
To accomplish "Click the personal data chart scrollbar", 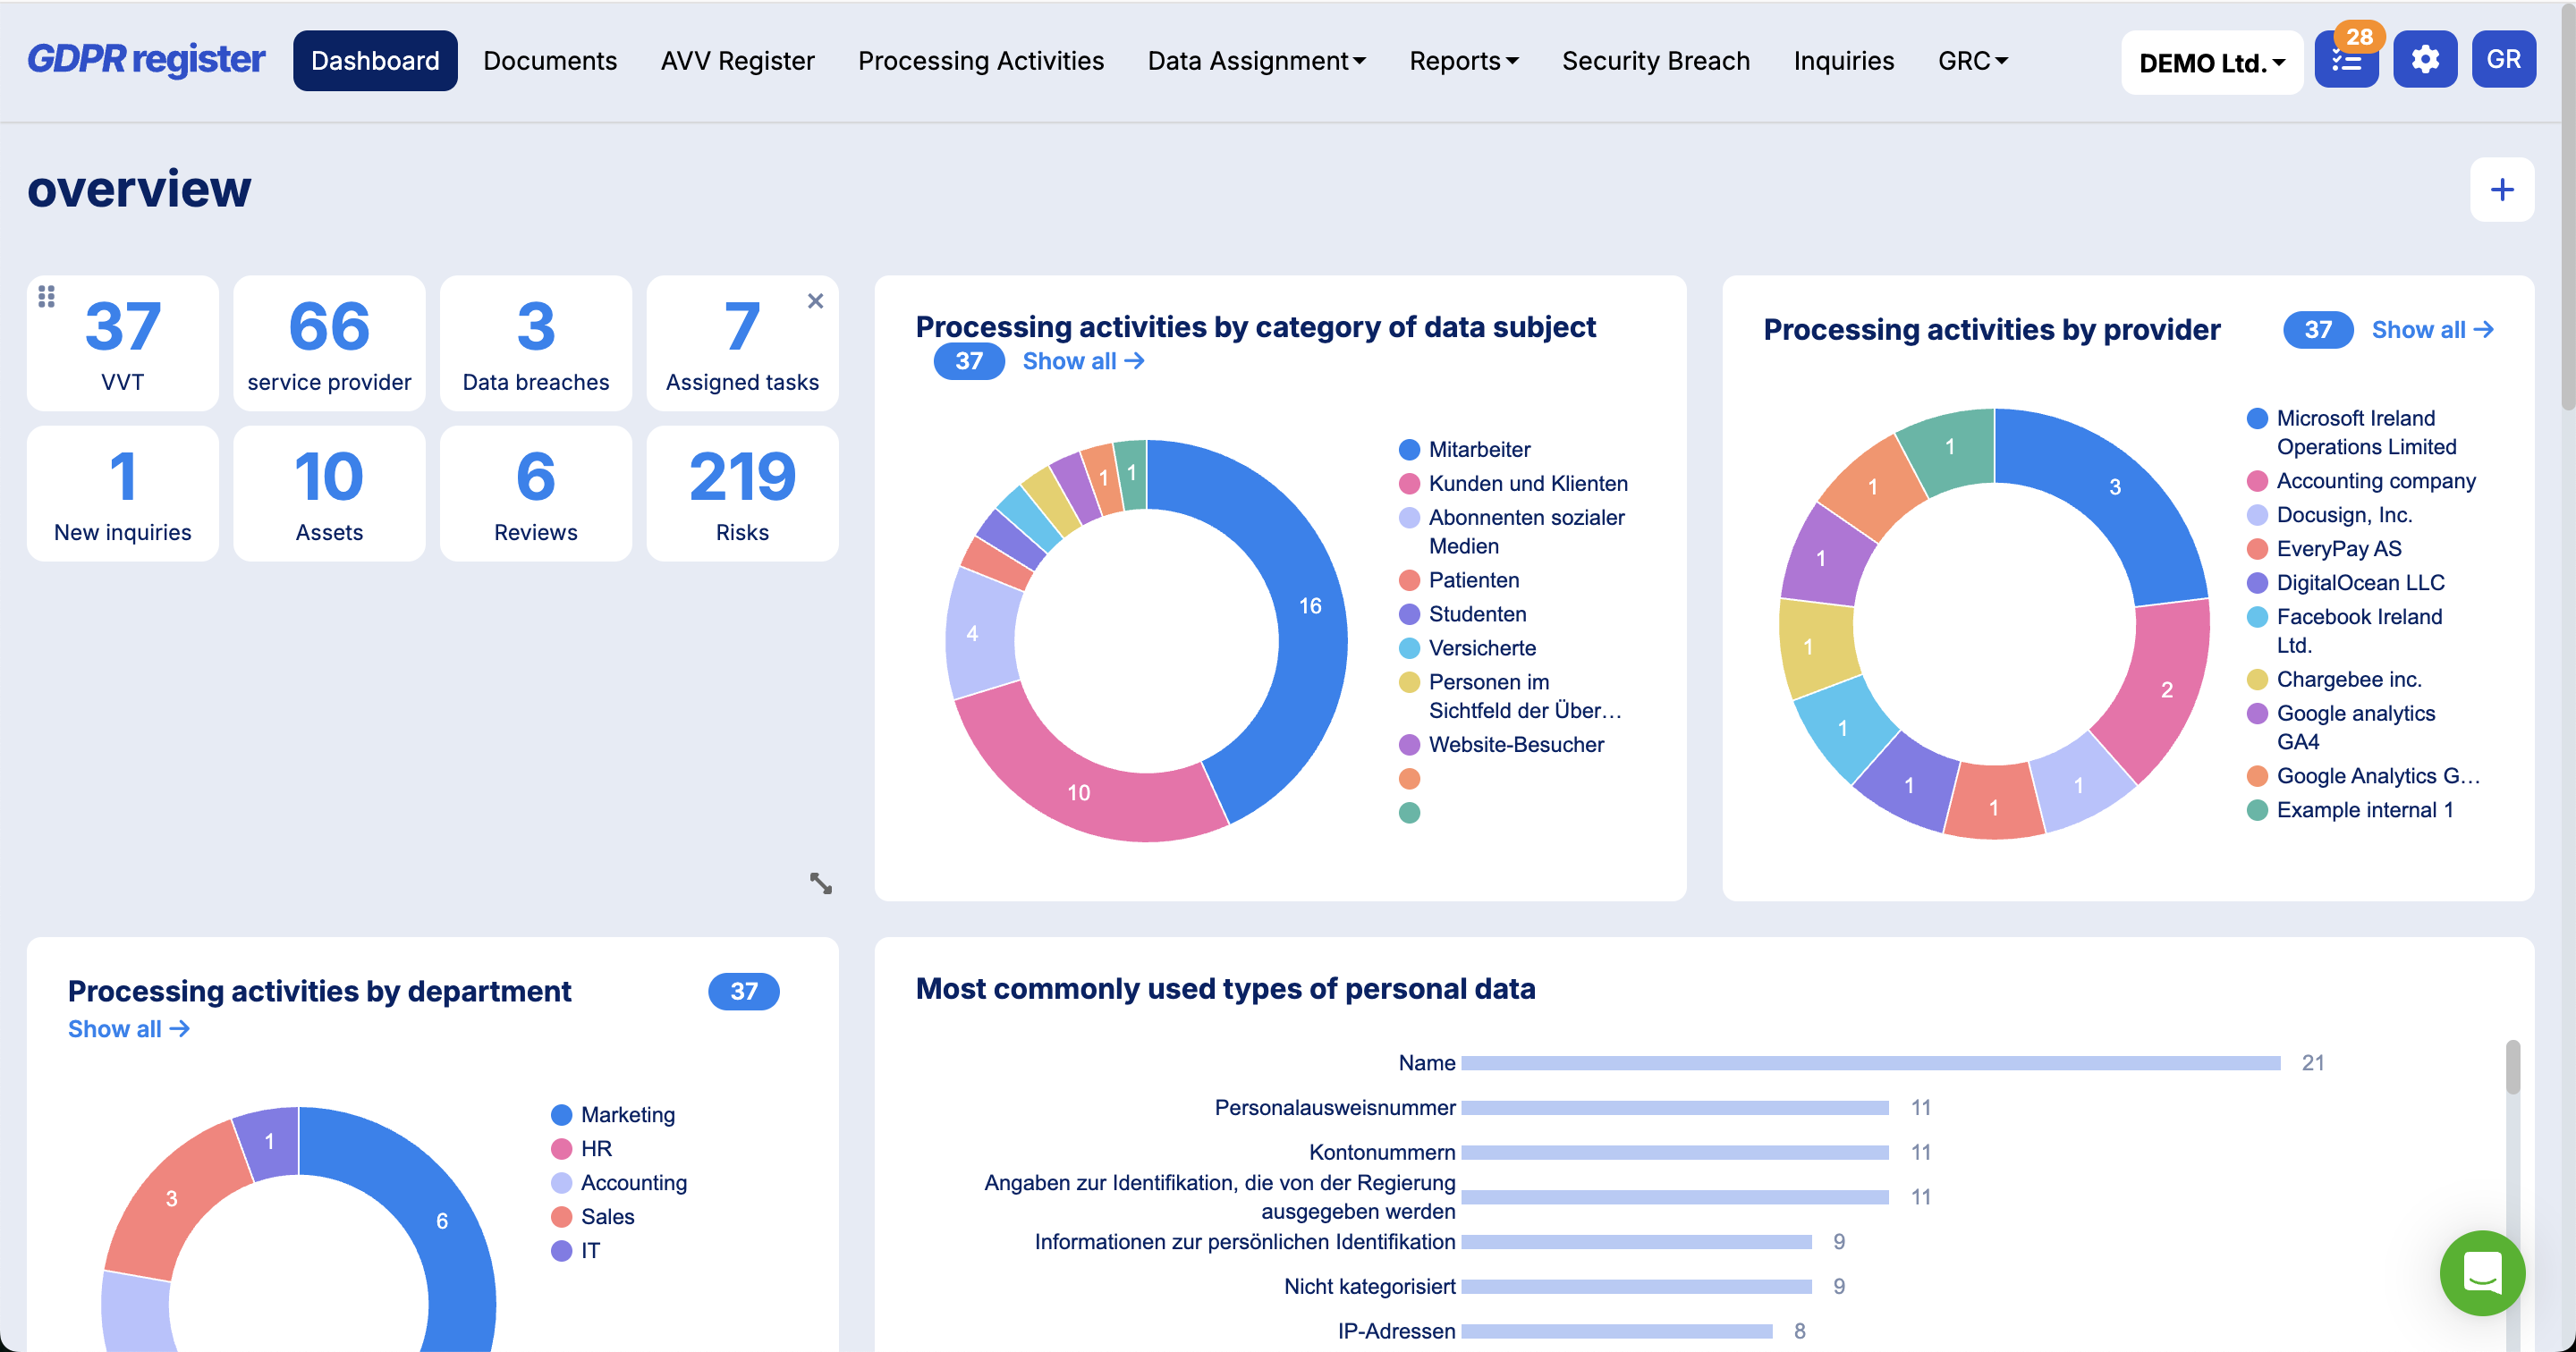I will pyautogui.click(x=2512, y=1068).
